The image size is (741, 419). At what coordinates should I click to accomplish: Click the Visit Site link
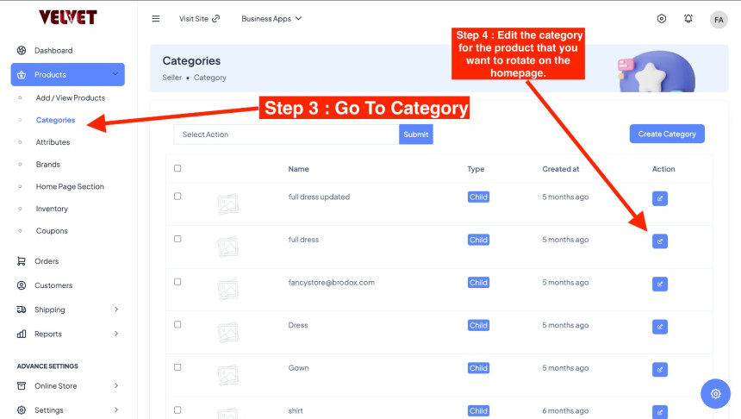click(199, 19)
